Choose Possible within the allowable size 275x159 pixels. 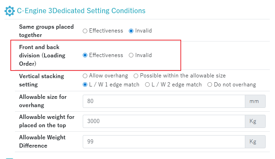[x=136, y=76]
